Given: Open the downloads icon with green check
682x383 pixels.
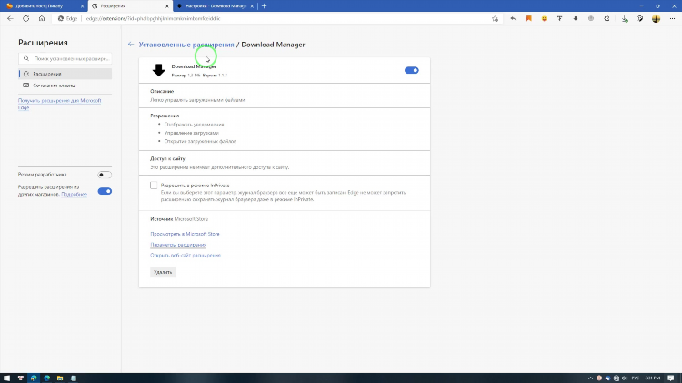Looking at the screenshot, I should tap(625, 19).
